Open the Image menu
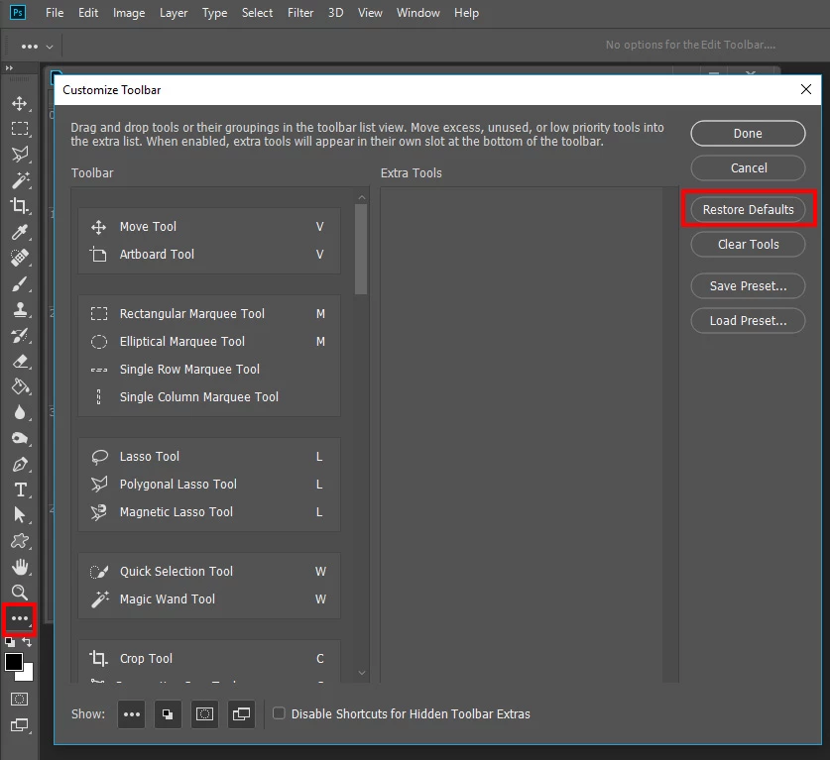Screen dimensions: 830x760 [x=129, y=13]
